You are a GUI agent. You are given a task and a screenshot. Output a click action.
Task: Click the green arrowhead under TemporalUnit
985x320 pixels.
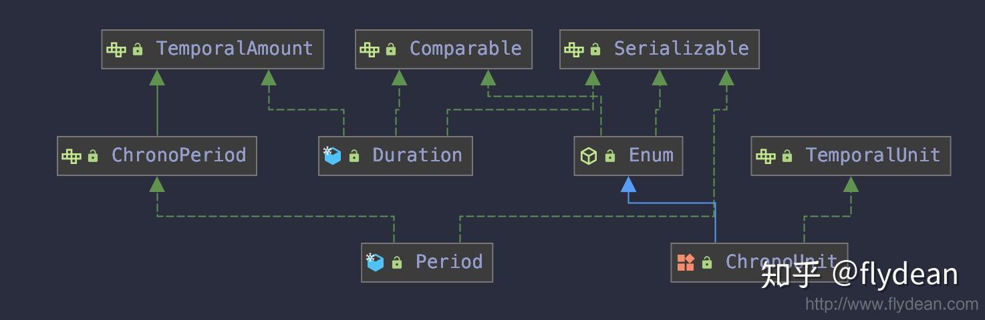tap(851, 184)
